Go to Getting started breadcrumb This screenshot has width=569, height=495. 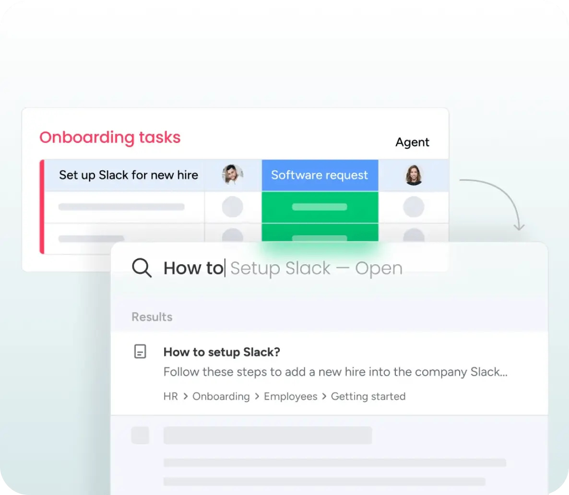(368, 396)
